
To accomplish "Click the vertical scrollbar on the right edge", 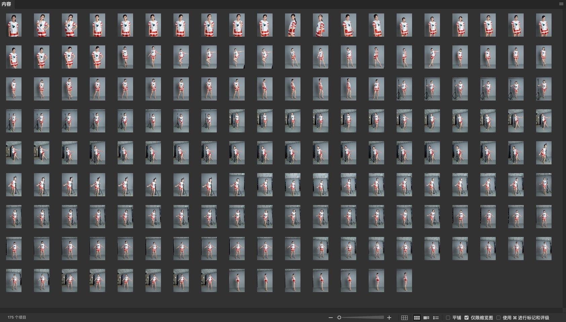I will point(564,158).
